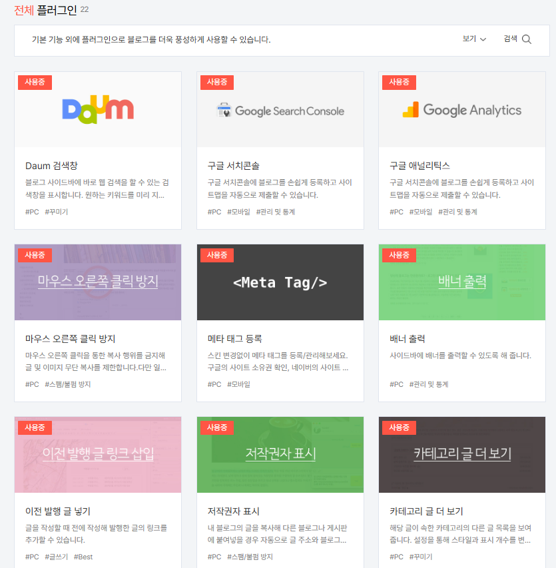
Task: Open the 배너 출력 plugin title
Action: coord(408,339)
